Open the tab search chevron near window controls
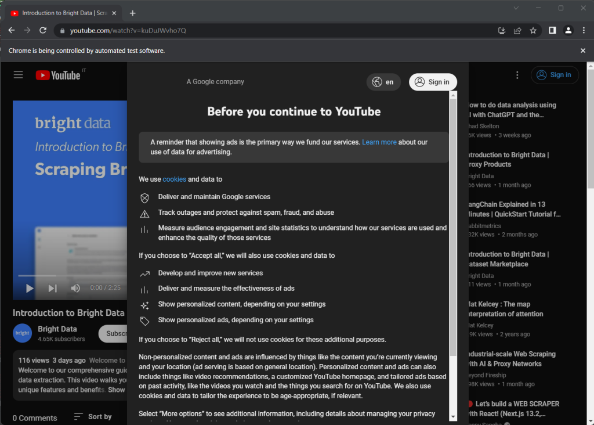594x425 pixels. 516,8
